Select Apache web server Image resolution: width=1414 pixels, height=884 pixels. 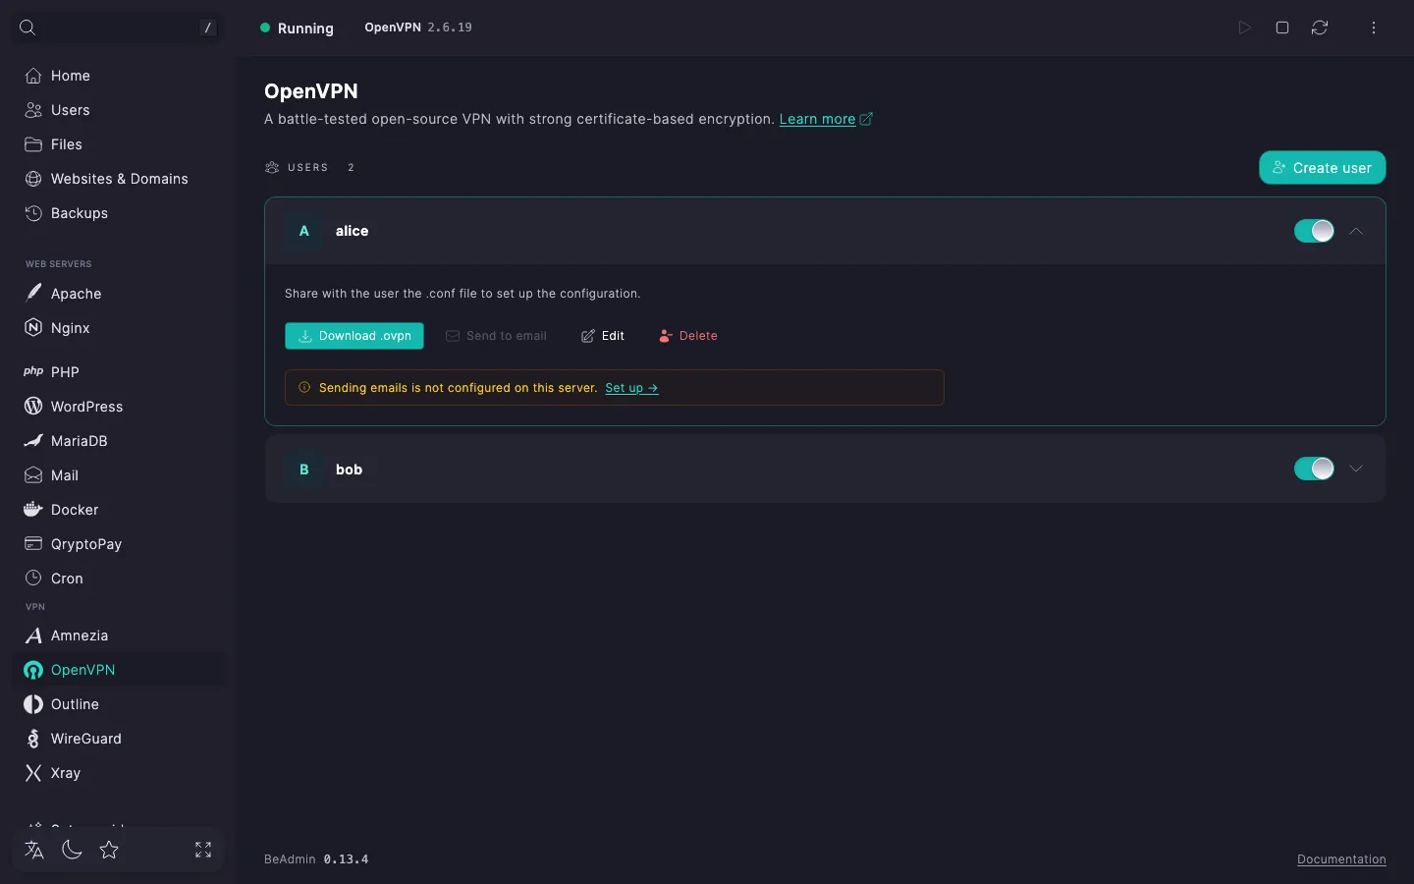coord(118,294)
